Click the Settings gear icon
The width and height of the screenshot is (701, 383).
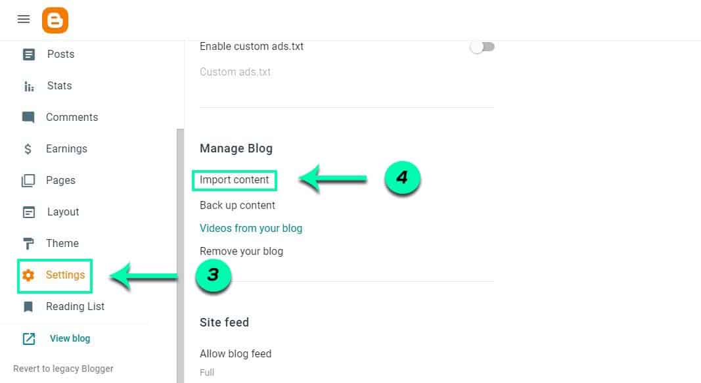tap(28, 275)
